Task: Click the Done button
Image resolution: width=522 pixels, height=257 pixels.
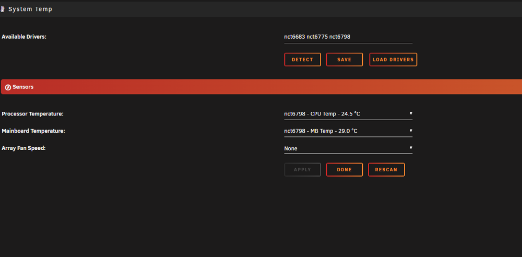Action: (344, 170)
